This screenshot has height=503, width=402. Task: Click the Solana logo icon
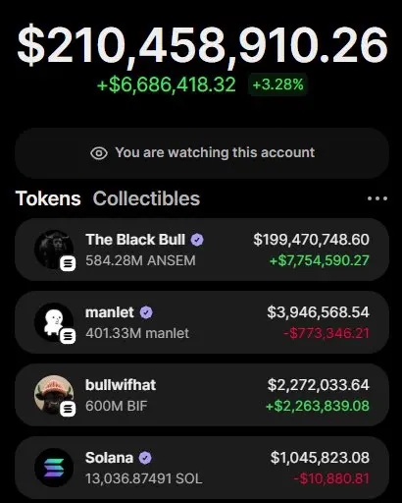click(54, 468)
